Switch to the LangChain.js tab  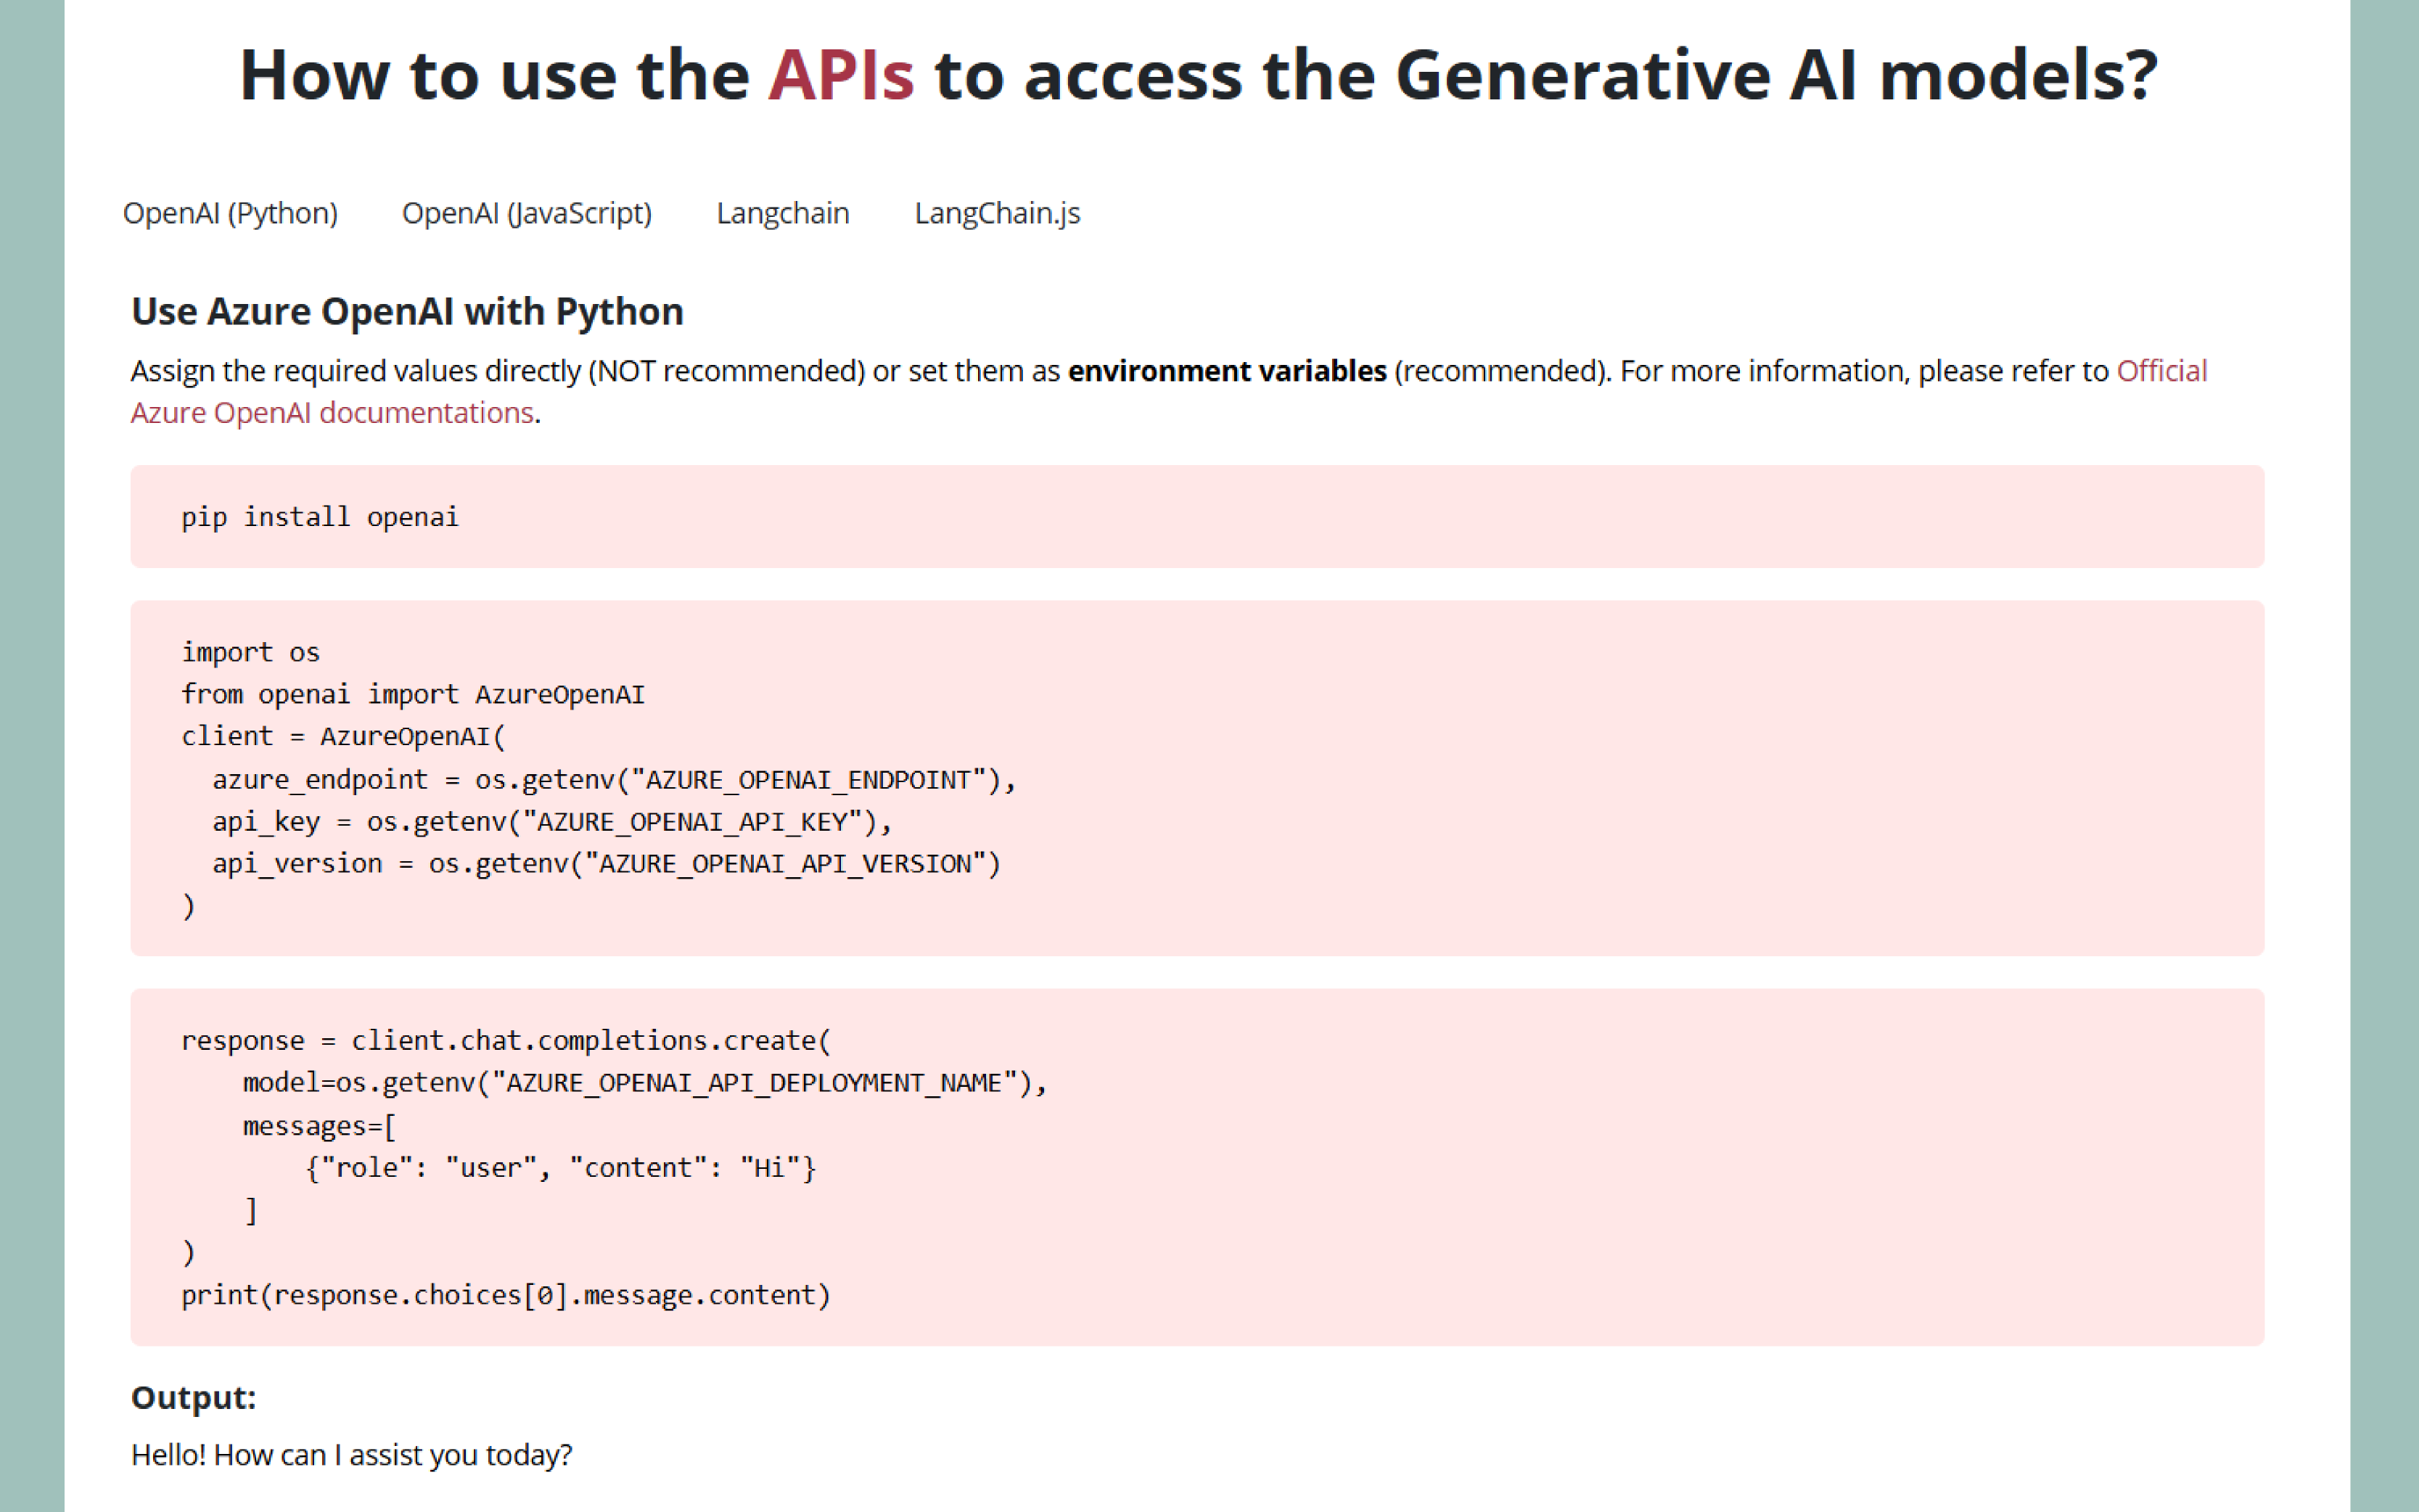(x=997, y=213)
